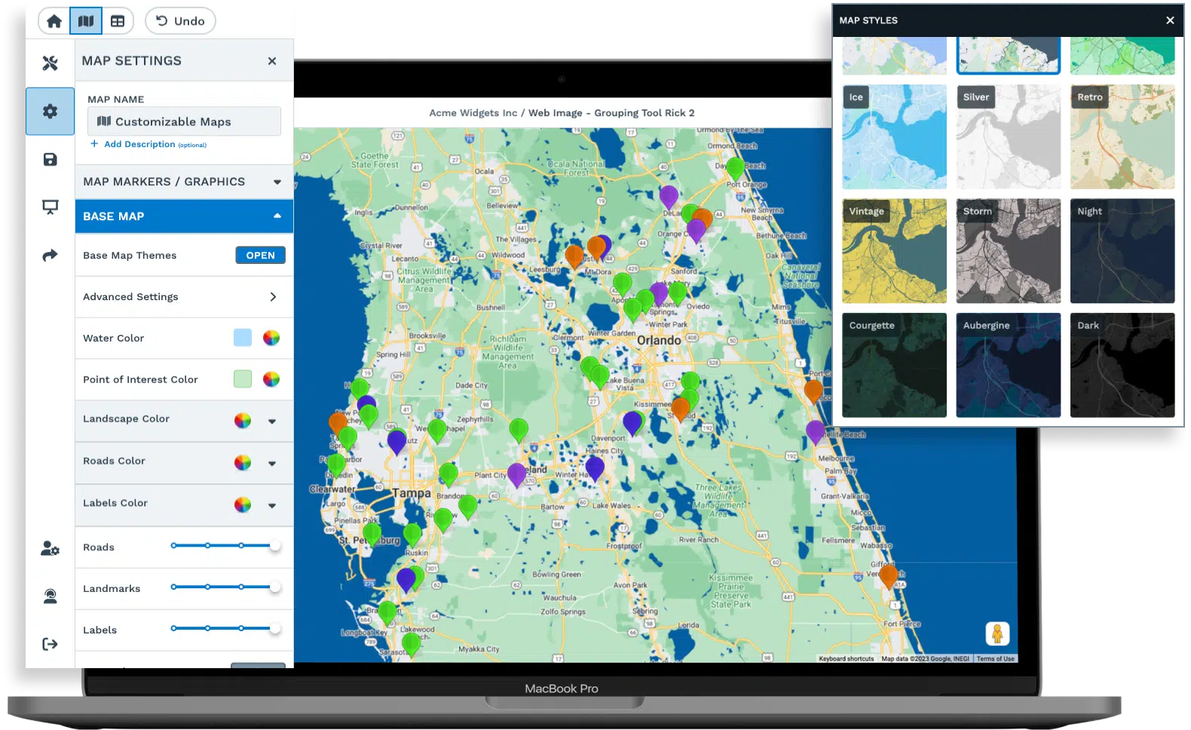Click the Add Description link
Screen dimensions: 1191x730
(x=139, y=144)
